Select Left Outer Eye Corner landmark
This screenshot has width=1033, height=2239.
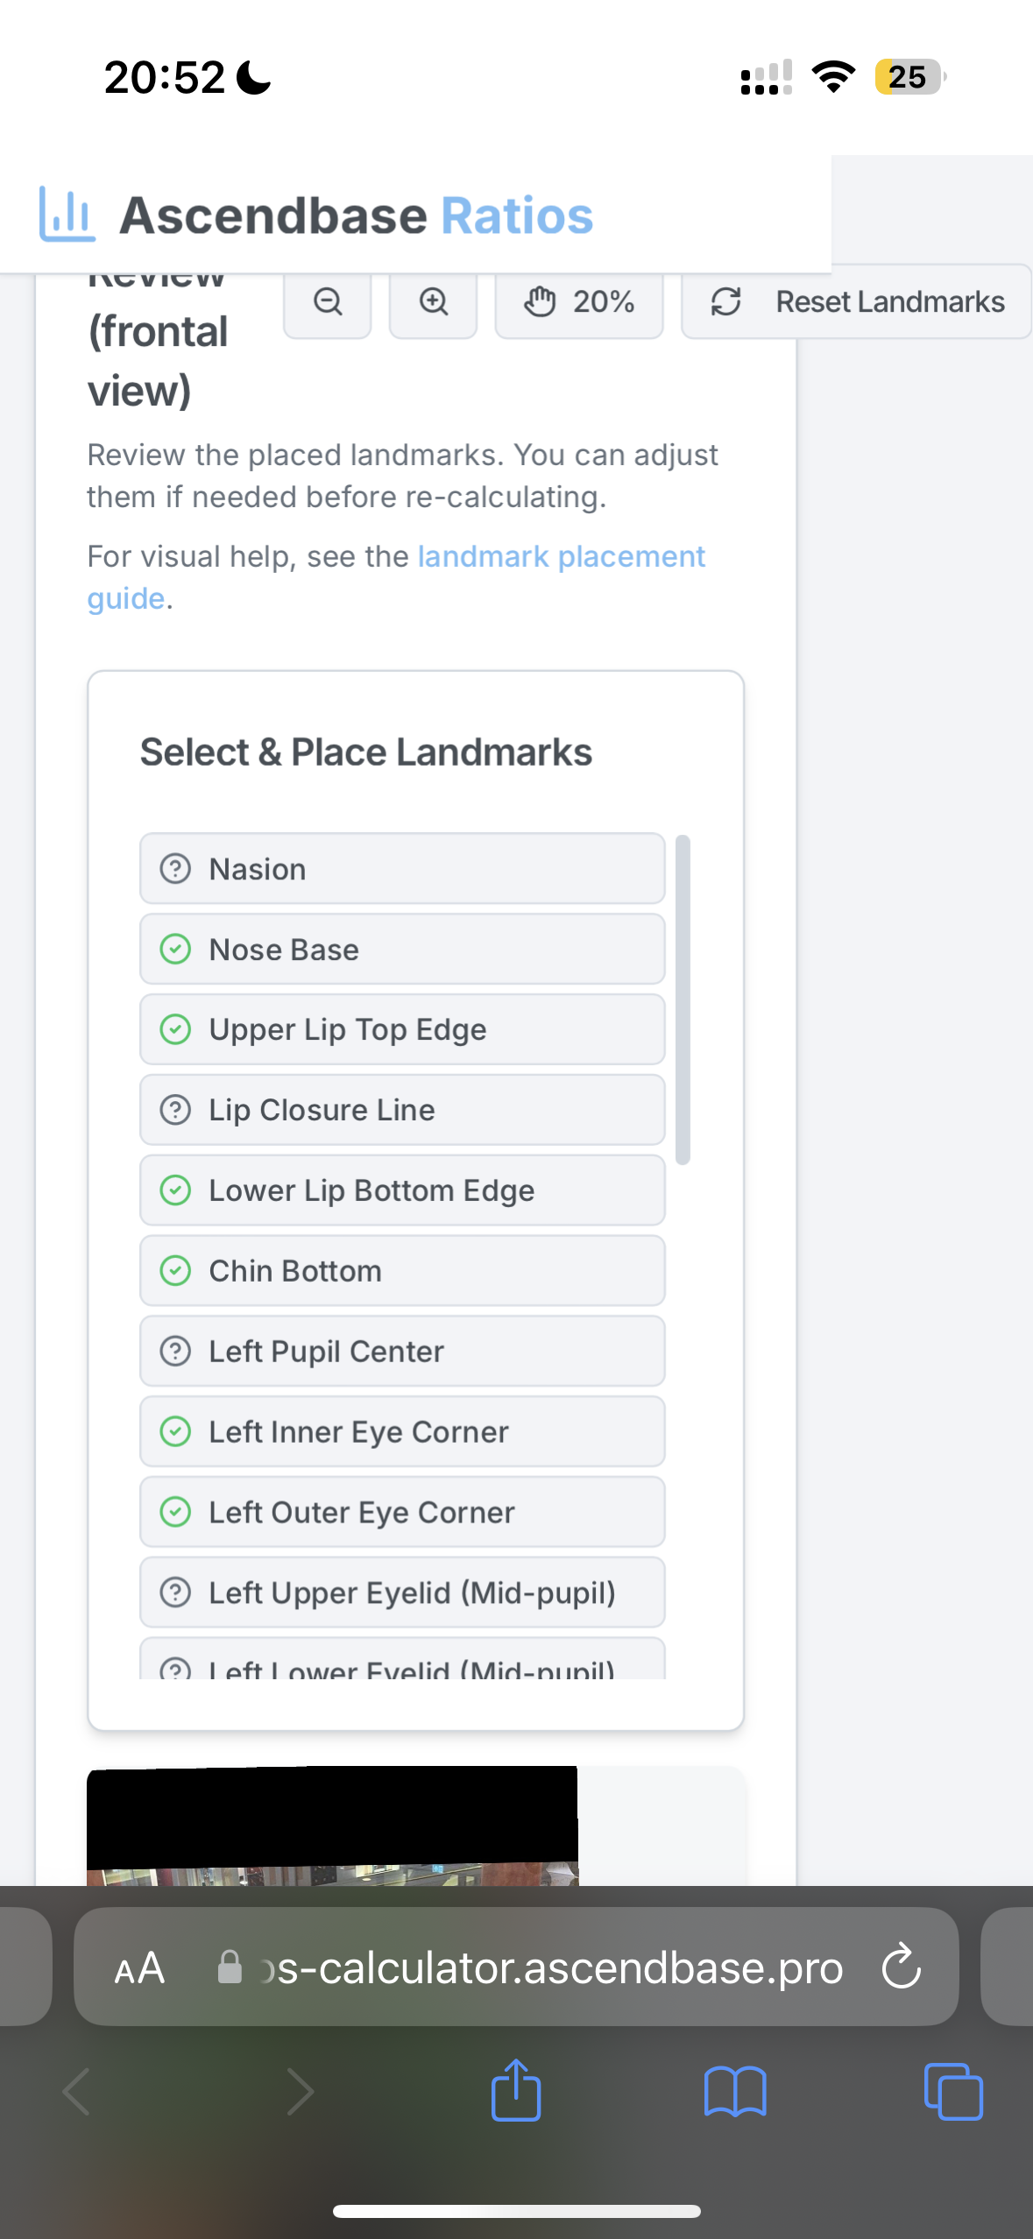402,1512
